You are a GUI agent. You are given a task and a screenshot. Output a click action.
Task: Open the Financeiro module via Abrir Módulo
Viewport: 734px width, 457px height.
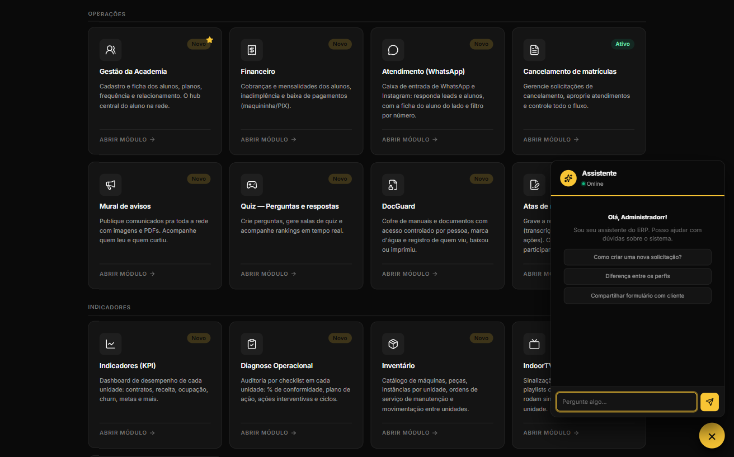pyautogui.click(x=269, y=140)
